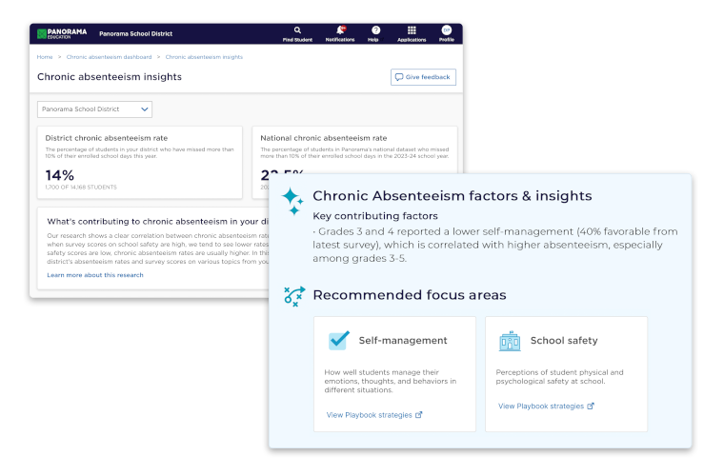Image resolution: width=724 pixels, height=476 pixels.
Task: Click the School safety building icon
Action: tap(510, 341)
